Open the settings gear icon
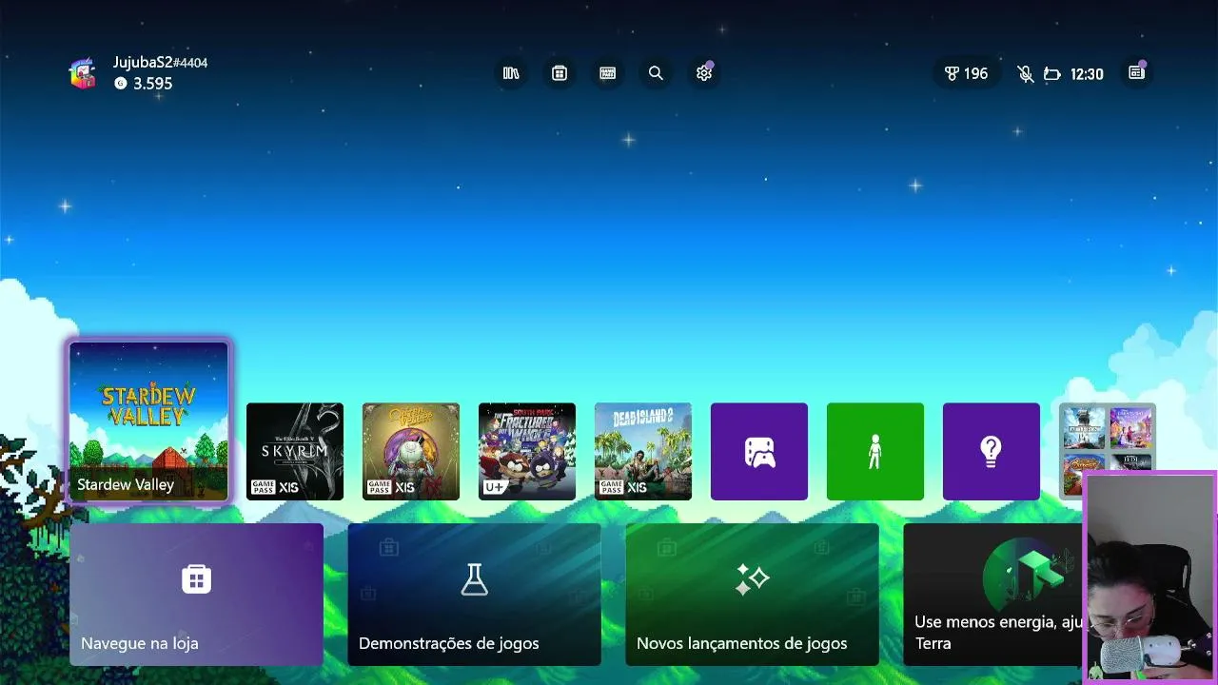 pos(704,73)
